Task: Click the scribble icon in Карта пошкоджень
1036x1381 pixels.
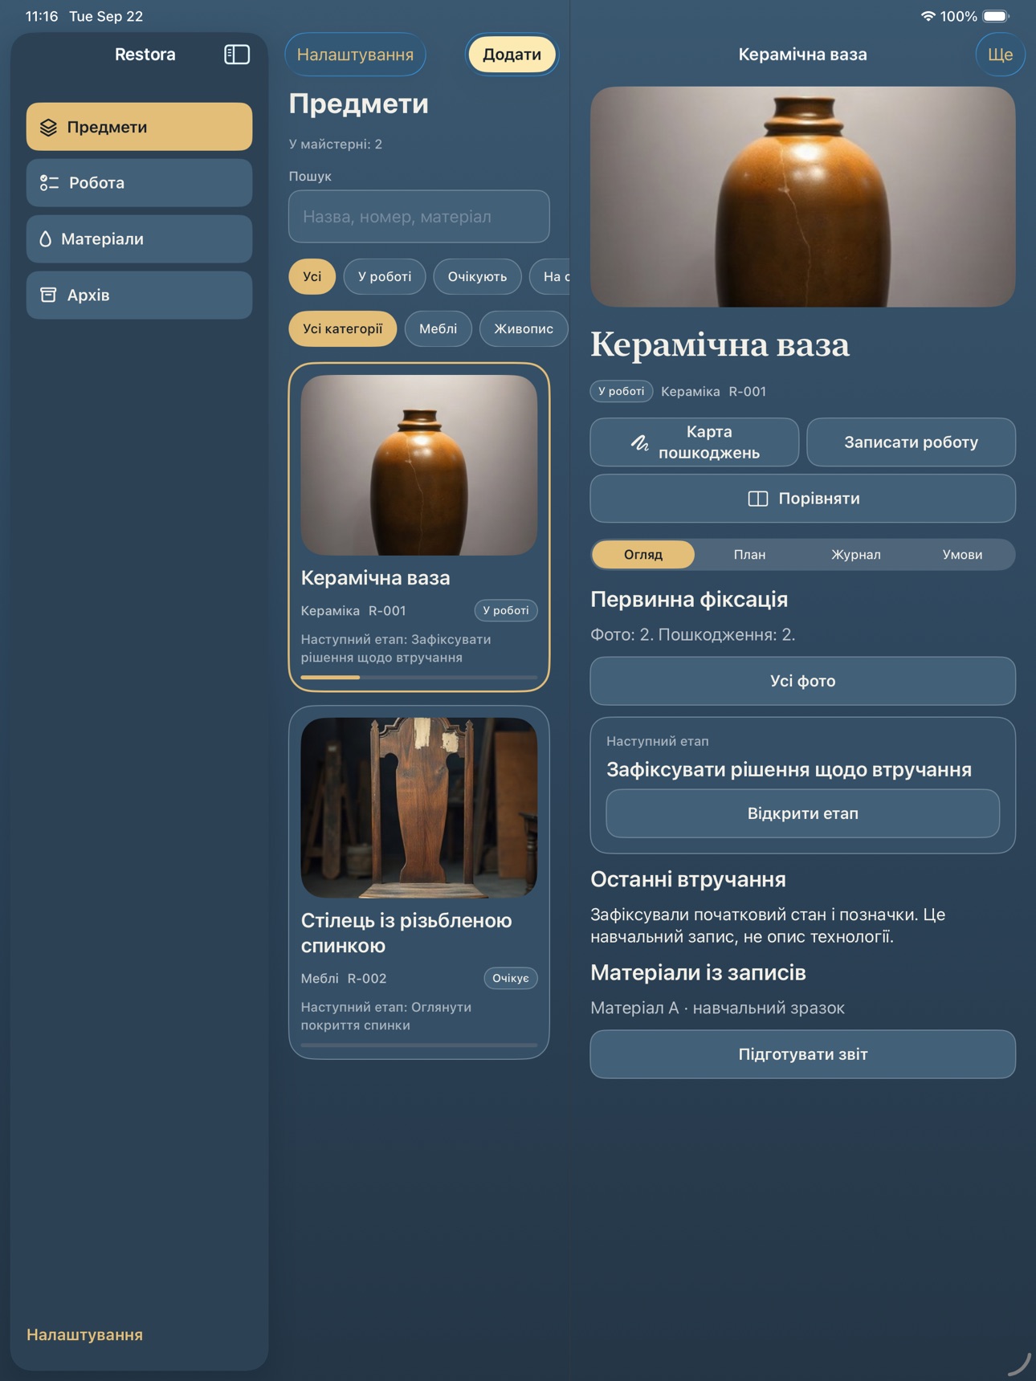Action: coord(639,442)
